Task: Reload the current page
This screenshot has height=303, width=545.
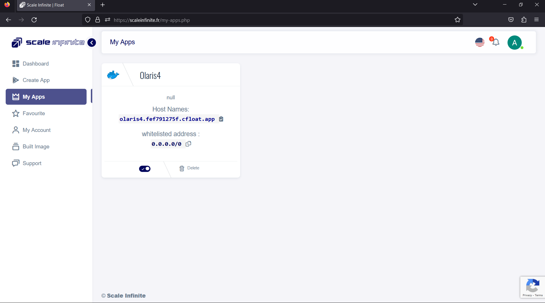Action: click(34, 20)
